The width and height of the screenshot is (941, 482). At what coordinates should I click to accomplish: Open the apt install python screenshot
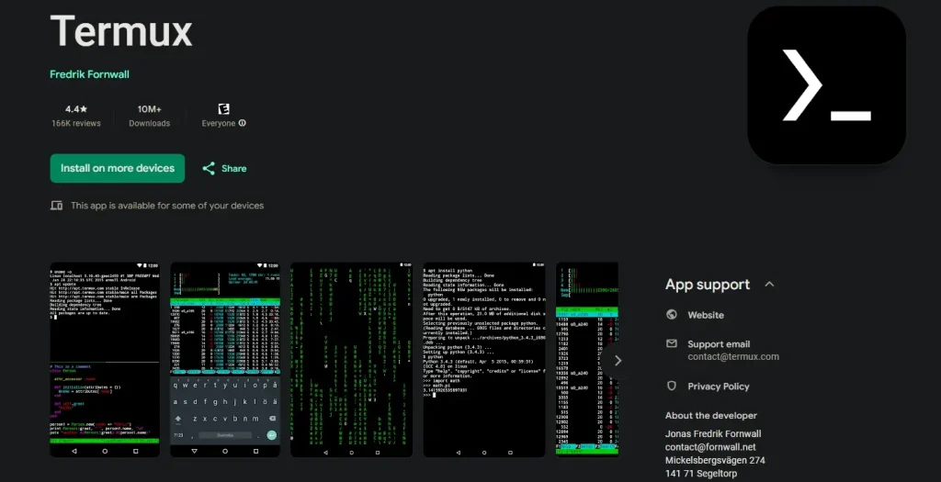[483, 359]
